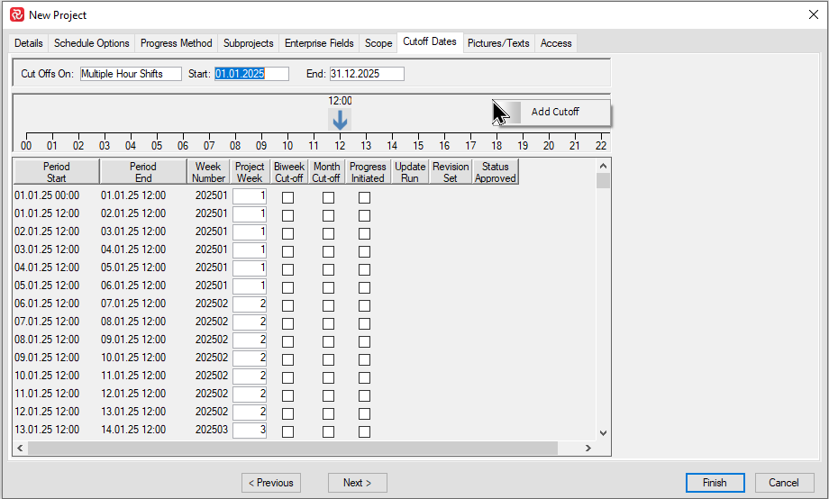Viewport: 829px width, 499px height.
Task: Switch to Pictures/Texts tab
Action: pyautogui.click(x=498, y=43)
